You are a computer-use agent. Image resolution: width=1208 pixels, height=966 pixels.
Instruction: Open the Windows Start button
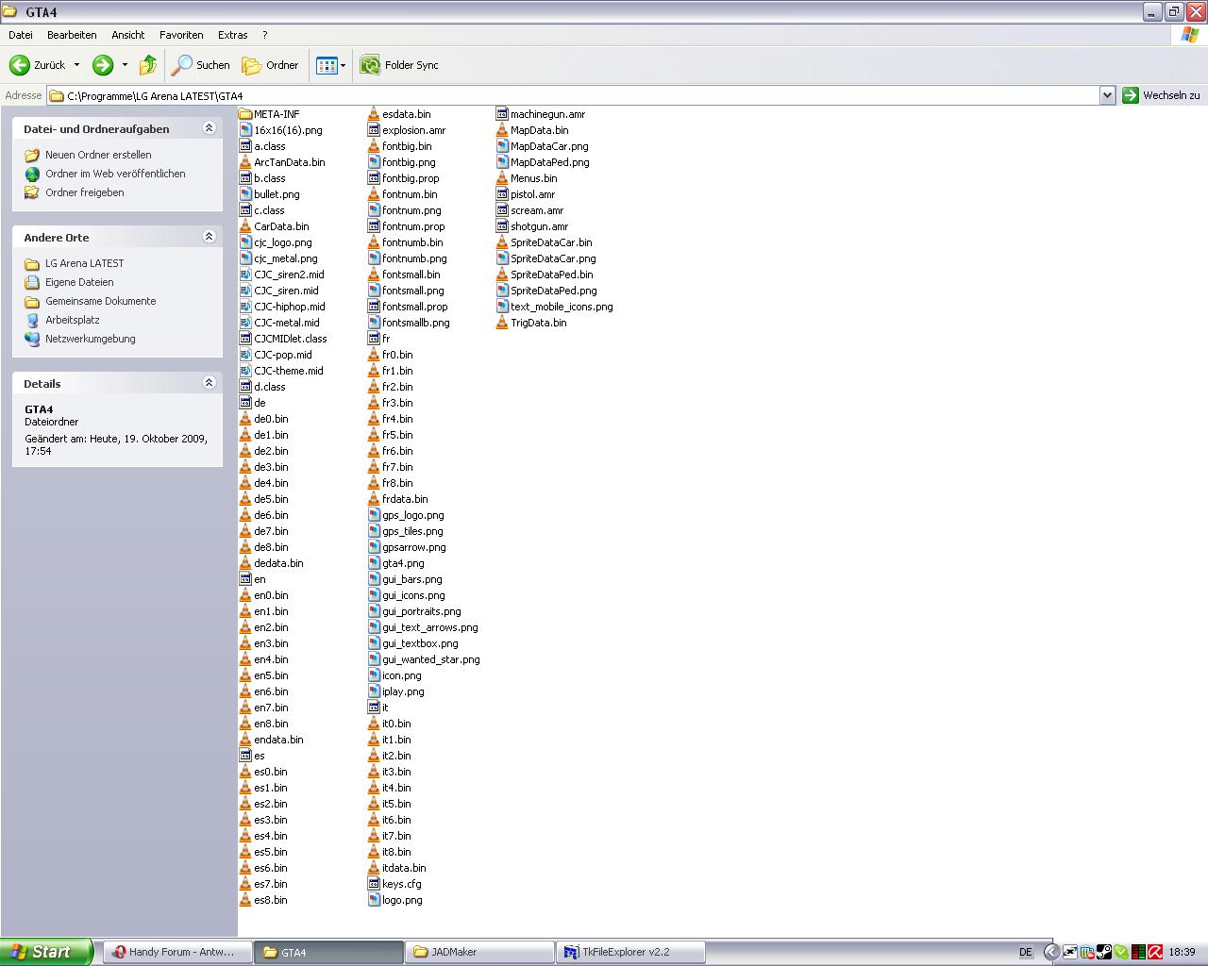[x=46, y=952]
